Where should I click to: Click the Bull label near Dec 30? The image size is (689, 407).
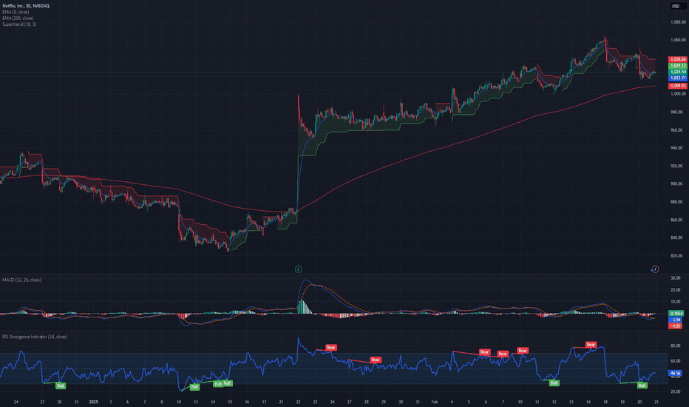tap(61, 386)
